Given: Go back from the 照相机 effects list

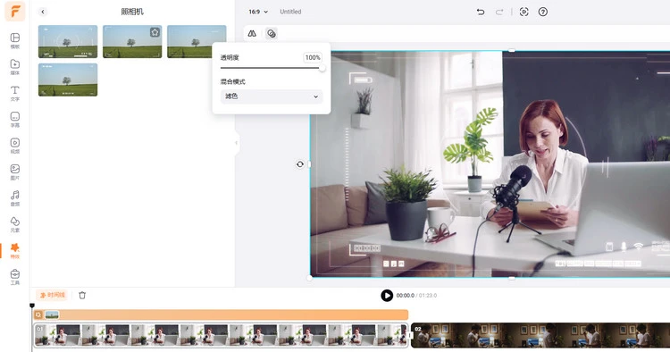Looking at the screenshot, I should (43, 12).
